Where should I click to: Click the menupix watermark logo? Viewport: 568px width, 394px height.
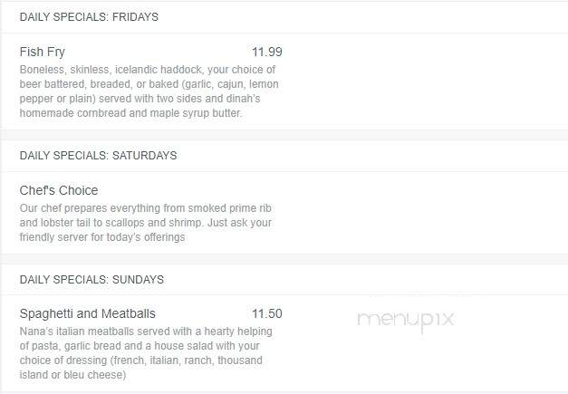point(406,320)
